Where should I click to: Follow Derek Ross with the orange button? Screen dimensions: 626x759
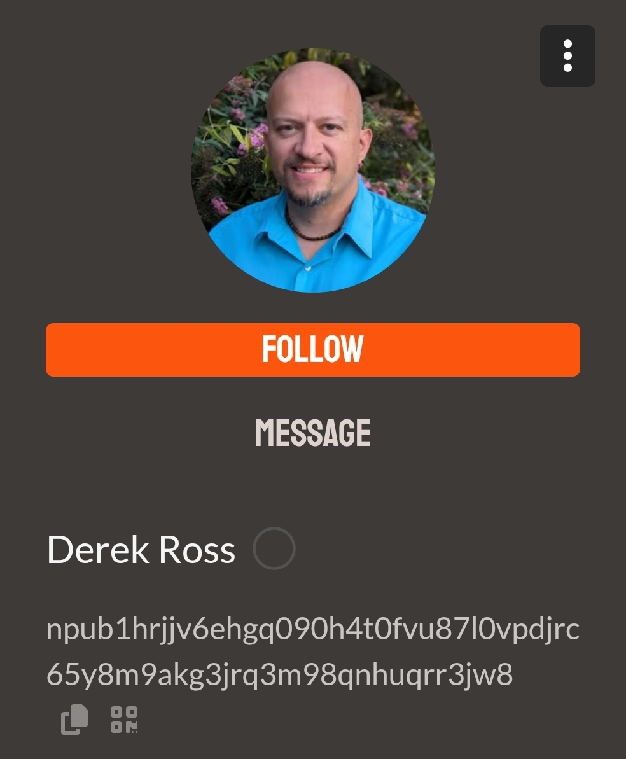coord(313,349)
